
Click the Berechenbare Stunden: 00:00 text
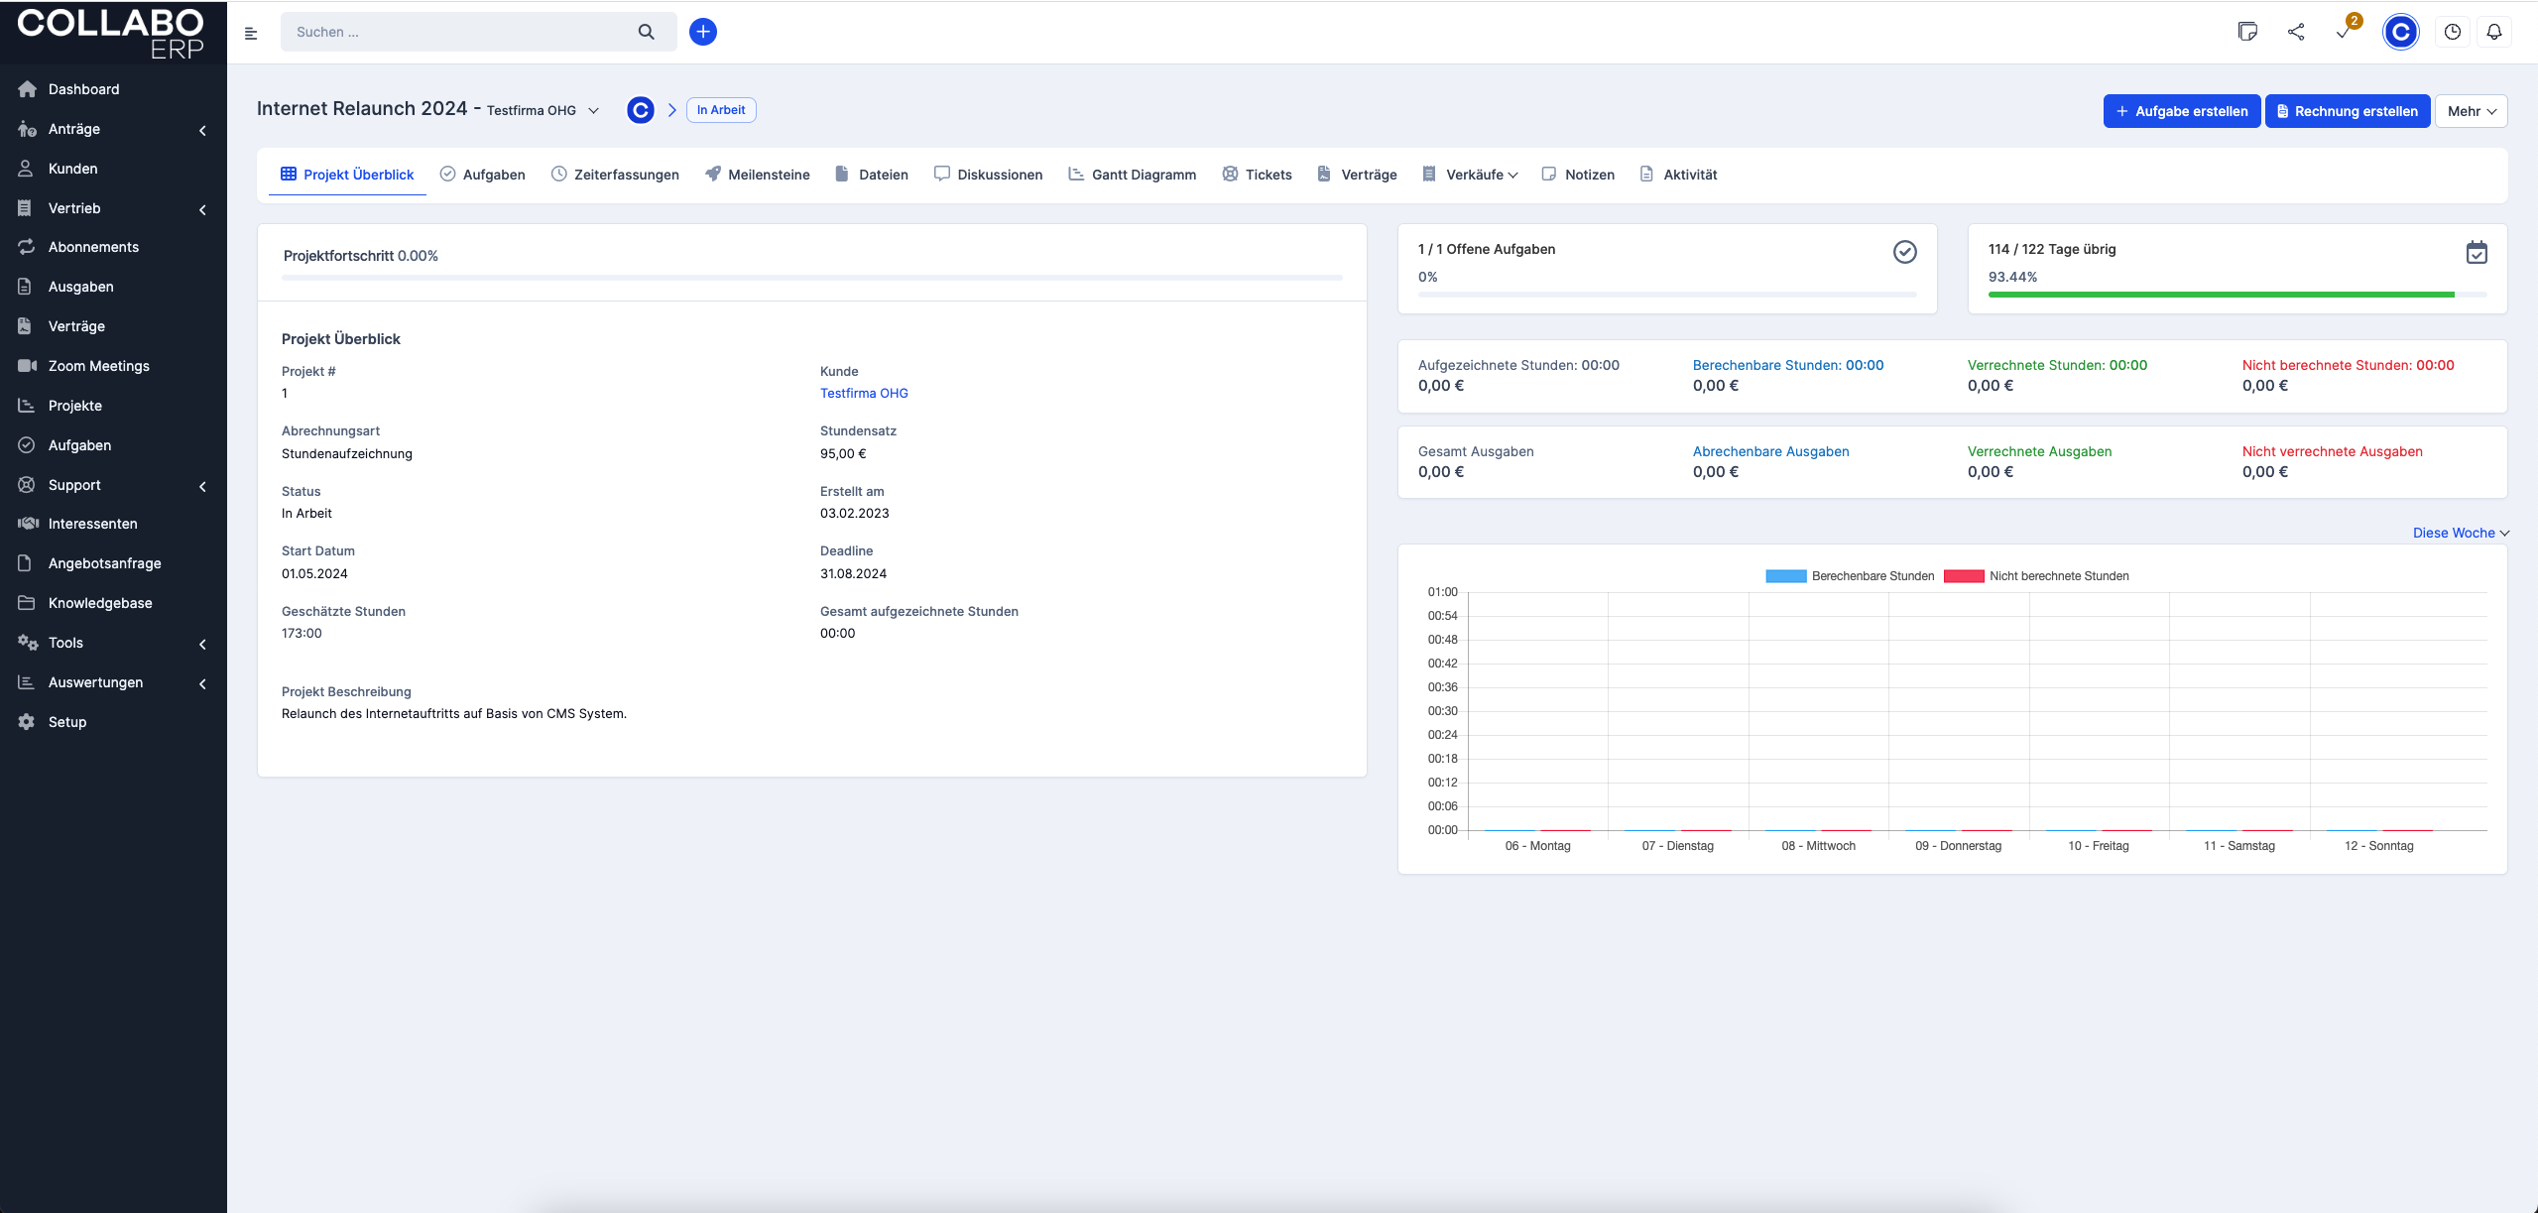click(x=1788, y=365)
